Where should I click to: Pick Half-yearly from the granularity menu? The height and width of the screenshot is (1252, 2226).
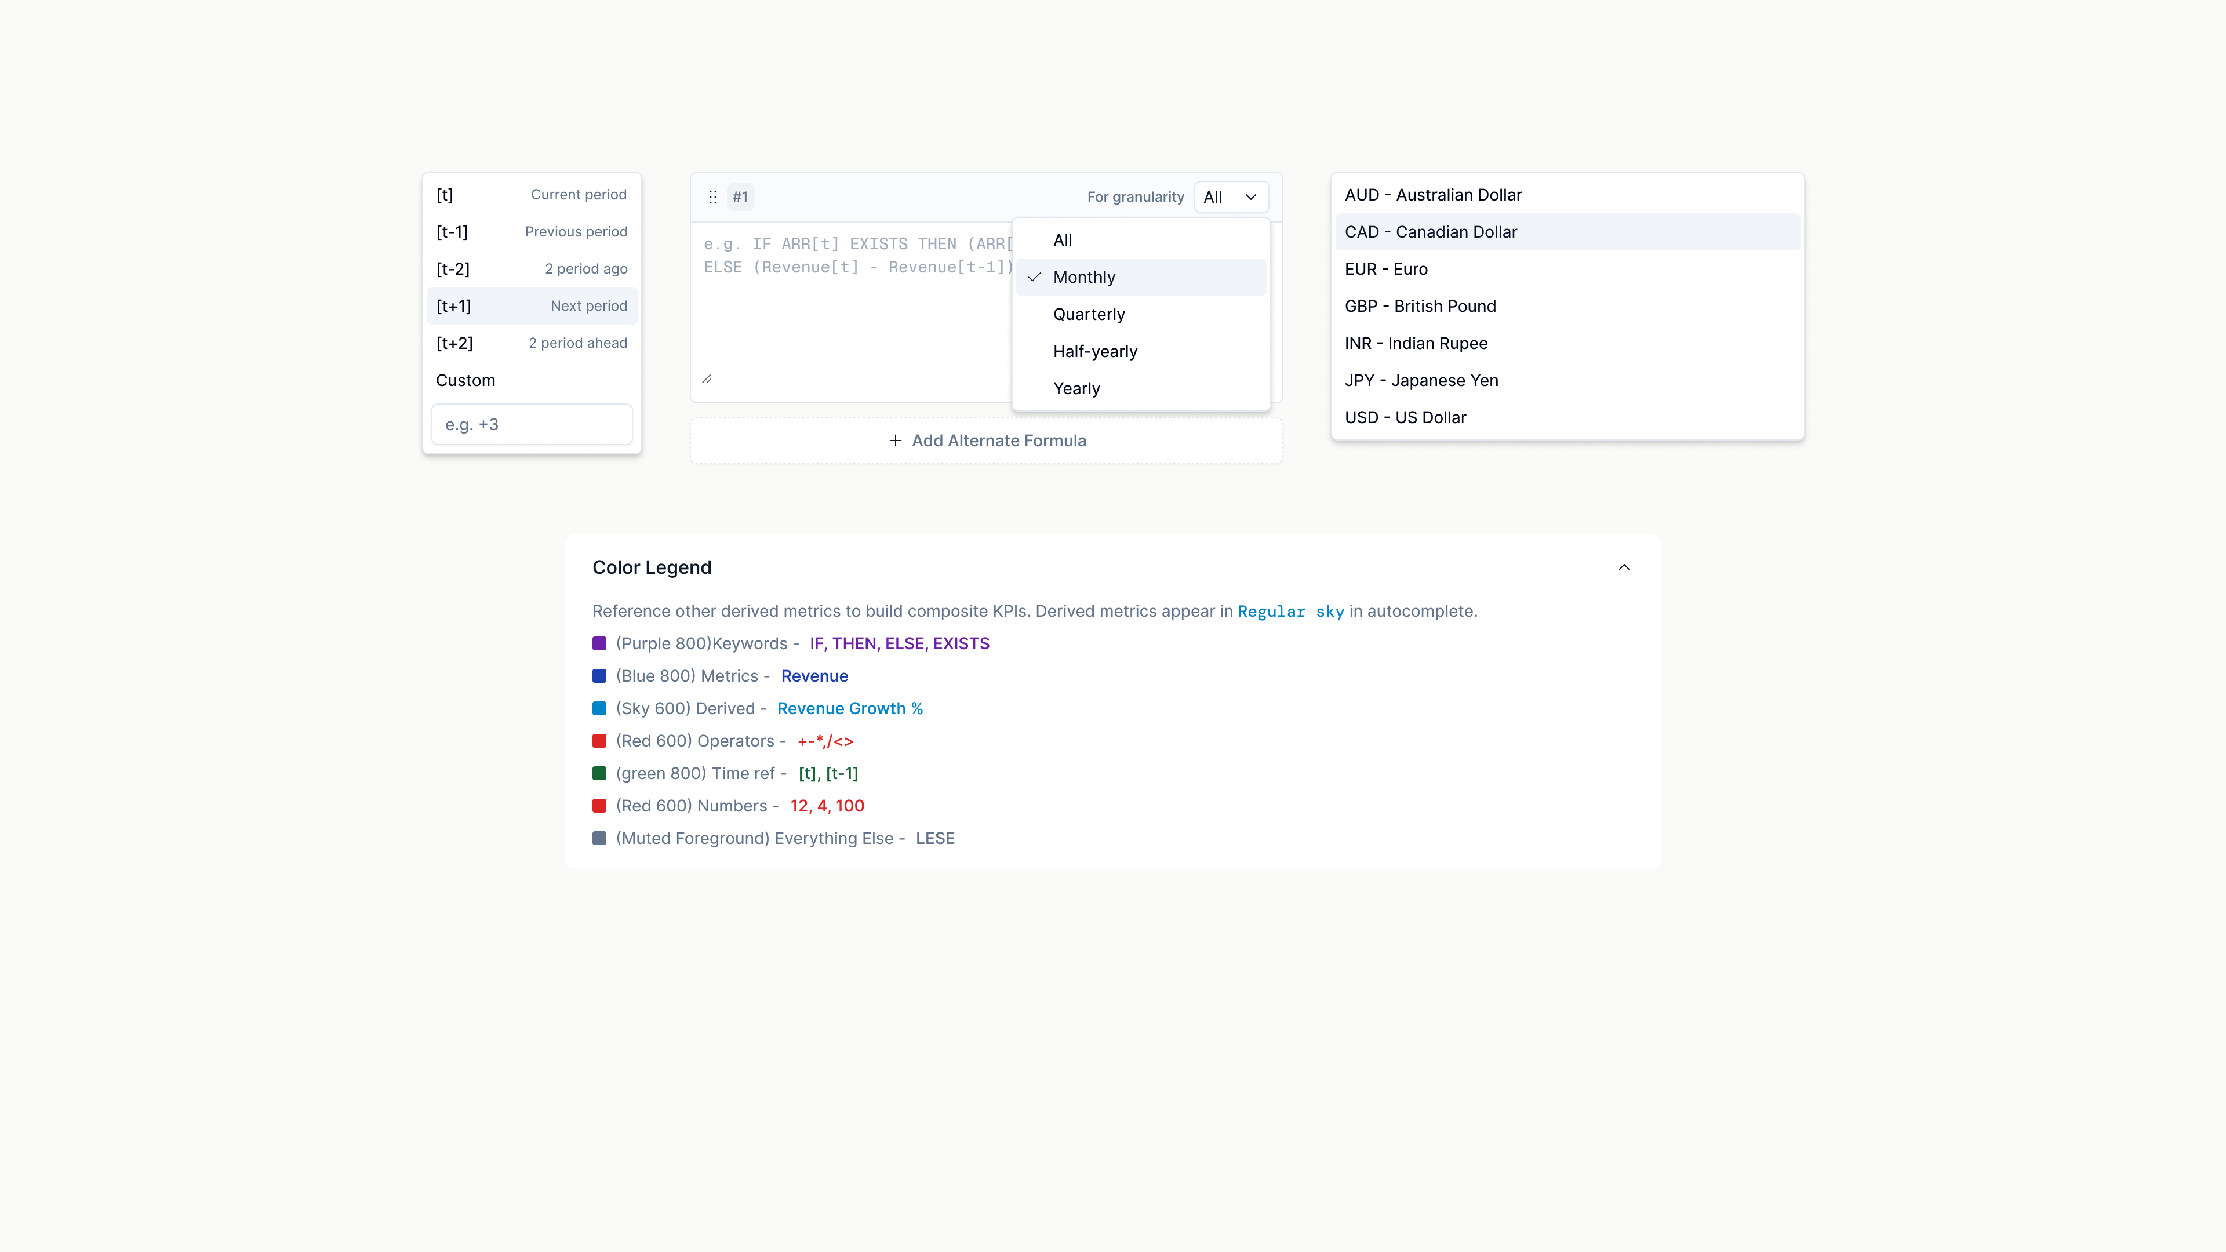coord(1141,352)
